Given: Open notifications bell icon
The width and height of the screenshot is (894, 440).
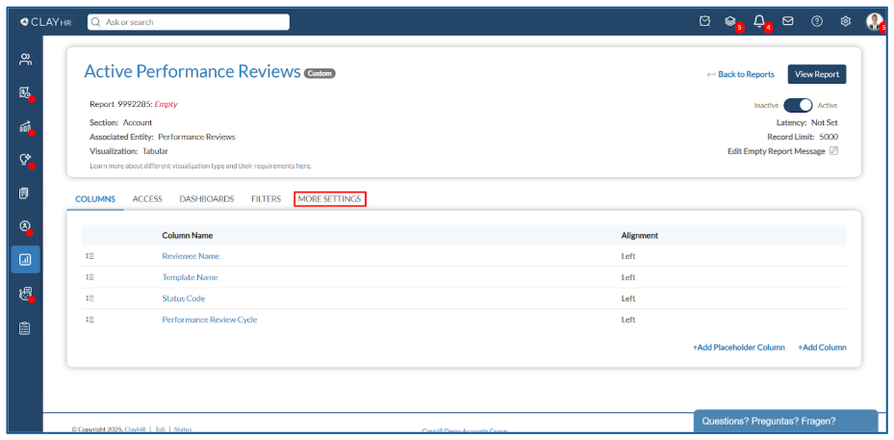Looking at the screenshot, I should tap(759, 22).
